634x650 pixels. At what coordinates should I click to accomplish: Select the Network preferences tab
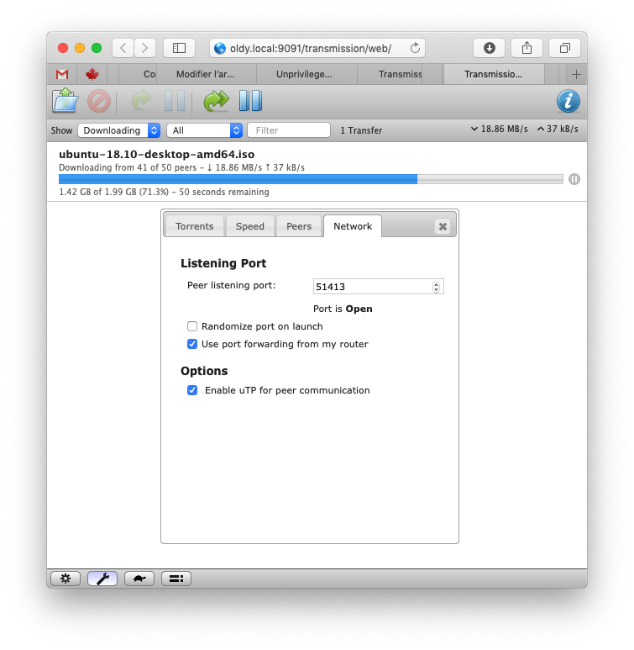353,226
